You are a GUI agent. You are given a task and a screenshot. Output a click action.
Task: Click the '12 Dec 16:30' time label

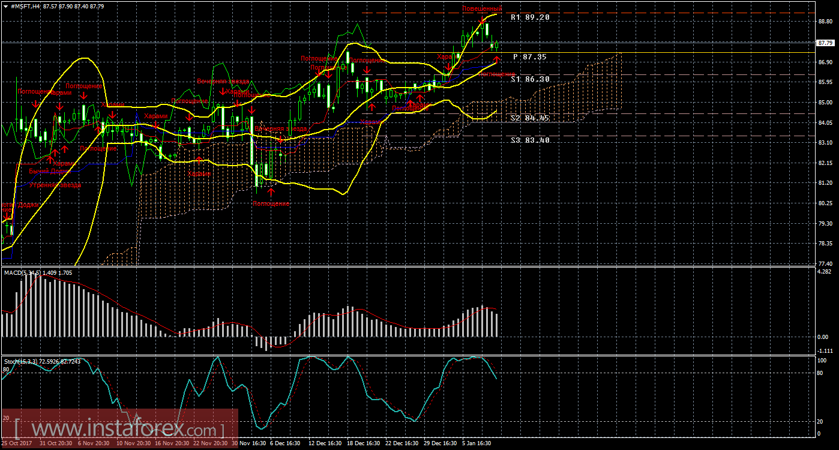(325, 443)
